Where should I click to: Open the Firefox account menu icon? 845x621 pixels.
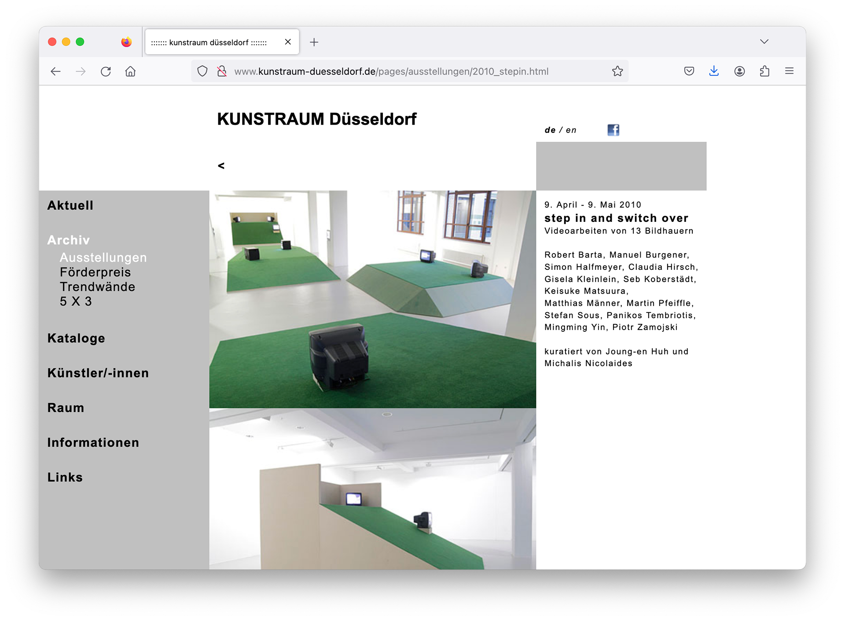coord(739,71)
